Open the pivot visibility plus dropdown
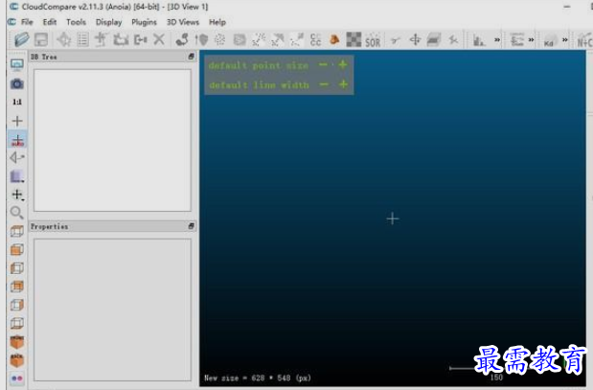This screenshot has height=390, width=593. (17, 195)
